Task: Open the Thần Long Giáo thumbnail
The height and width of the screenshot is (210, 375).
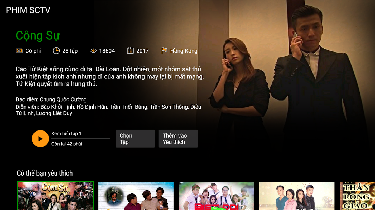Action: point(357,196)
